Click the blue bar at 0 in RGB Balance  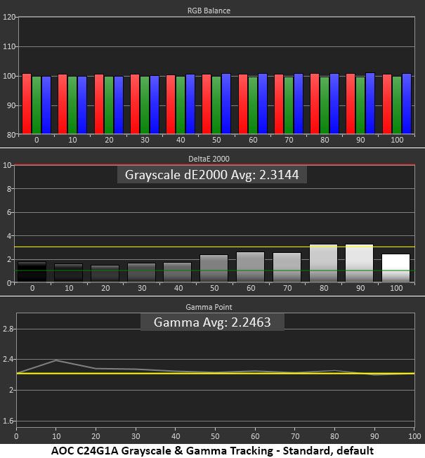click(46, 105)
